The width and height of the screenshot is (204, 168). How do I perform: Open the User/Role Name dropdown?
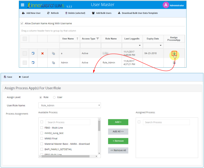(x=70, y=105)
